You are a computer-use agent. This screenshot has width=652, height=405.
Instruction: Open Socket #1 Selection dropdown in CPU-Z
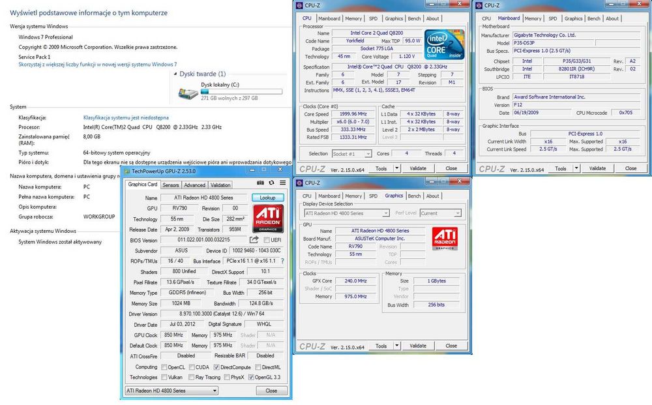tap(351, 154)
